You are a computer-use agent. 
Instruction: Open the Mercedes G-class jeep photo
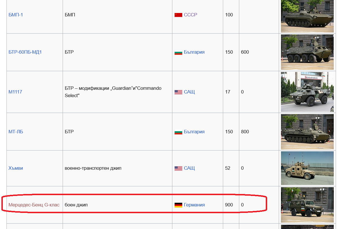307,205
